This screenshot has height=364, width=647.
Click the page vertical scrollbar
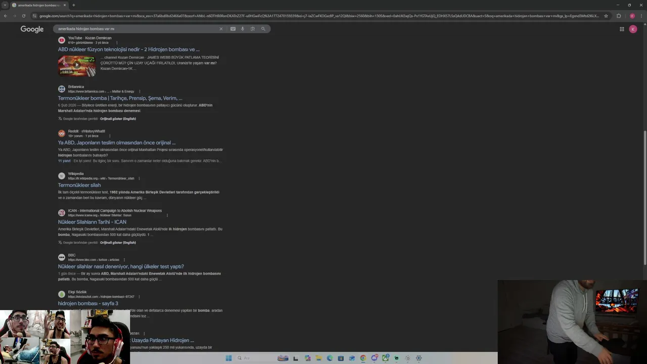click(644, 197)
